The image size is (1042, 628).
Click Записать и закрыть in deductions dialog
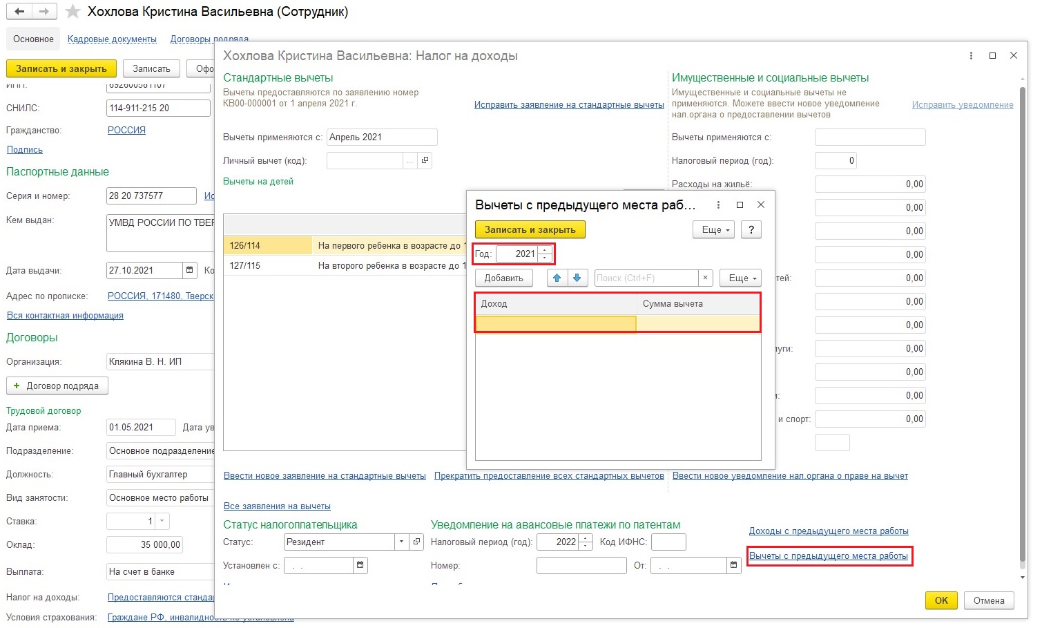[530, 229]
